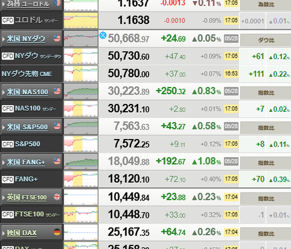Click 指数比 button on DAX row

(x=266, y=234)
